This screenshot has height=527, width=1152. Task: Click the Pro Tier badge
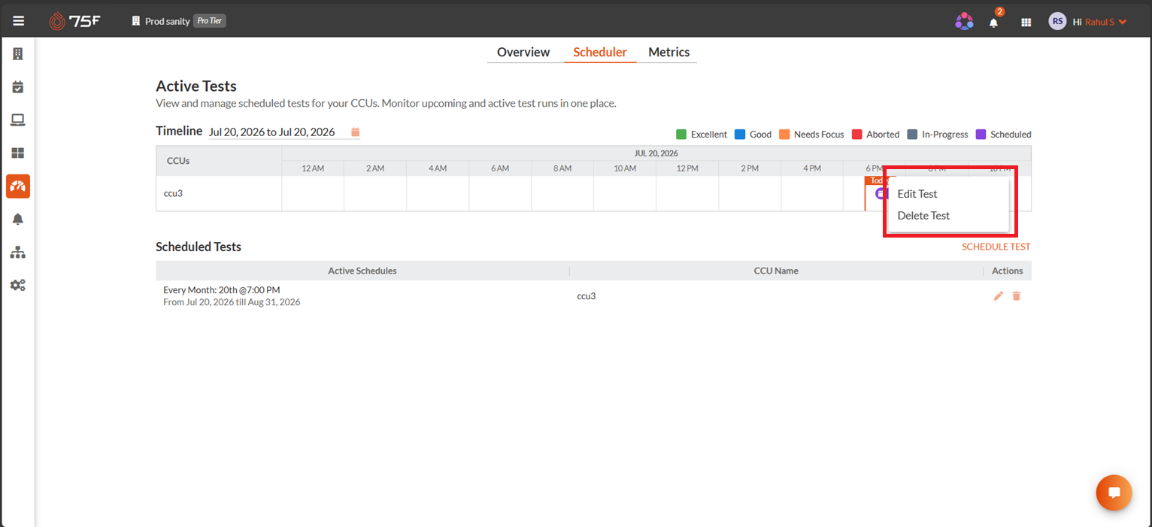[210, 21]
